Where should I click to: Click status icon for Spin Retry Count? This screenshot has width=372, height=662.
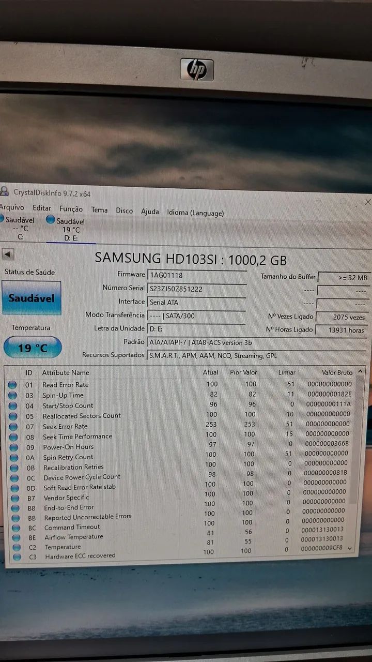[x=14, y=458]
